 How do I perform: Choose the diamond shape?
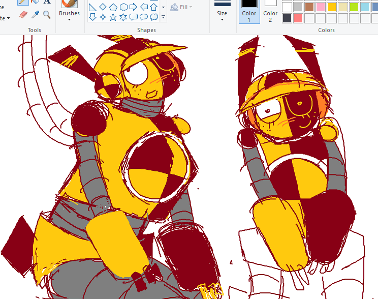(x=103, y=7)
